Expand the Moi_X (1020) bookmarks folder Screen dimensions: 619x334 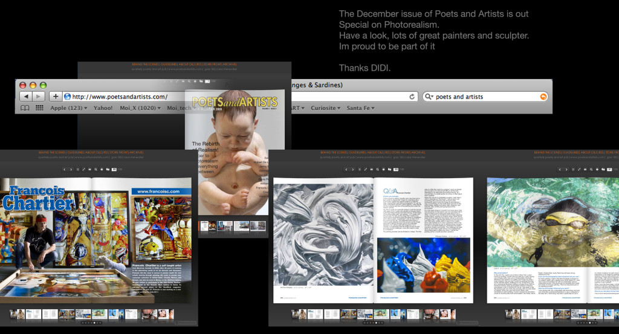click(140, 108)
